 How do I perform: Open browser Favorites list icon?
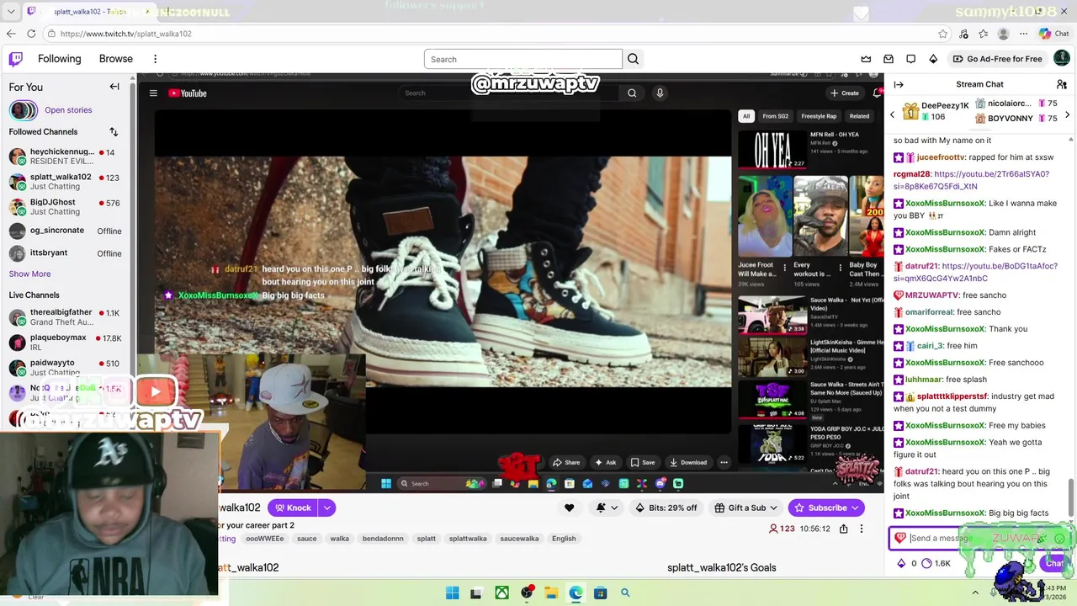(x=984, y=34)
